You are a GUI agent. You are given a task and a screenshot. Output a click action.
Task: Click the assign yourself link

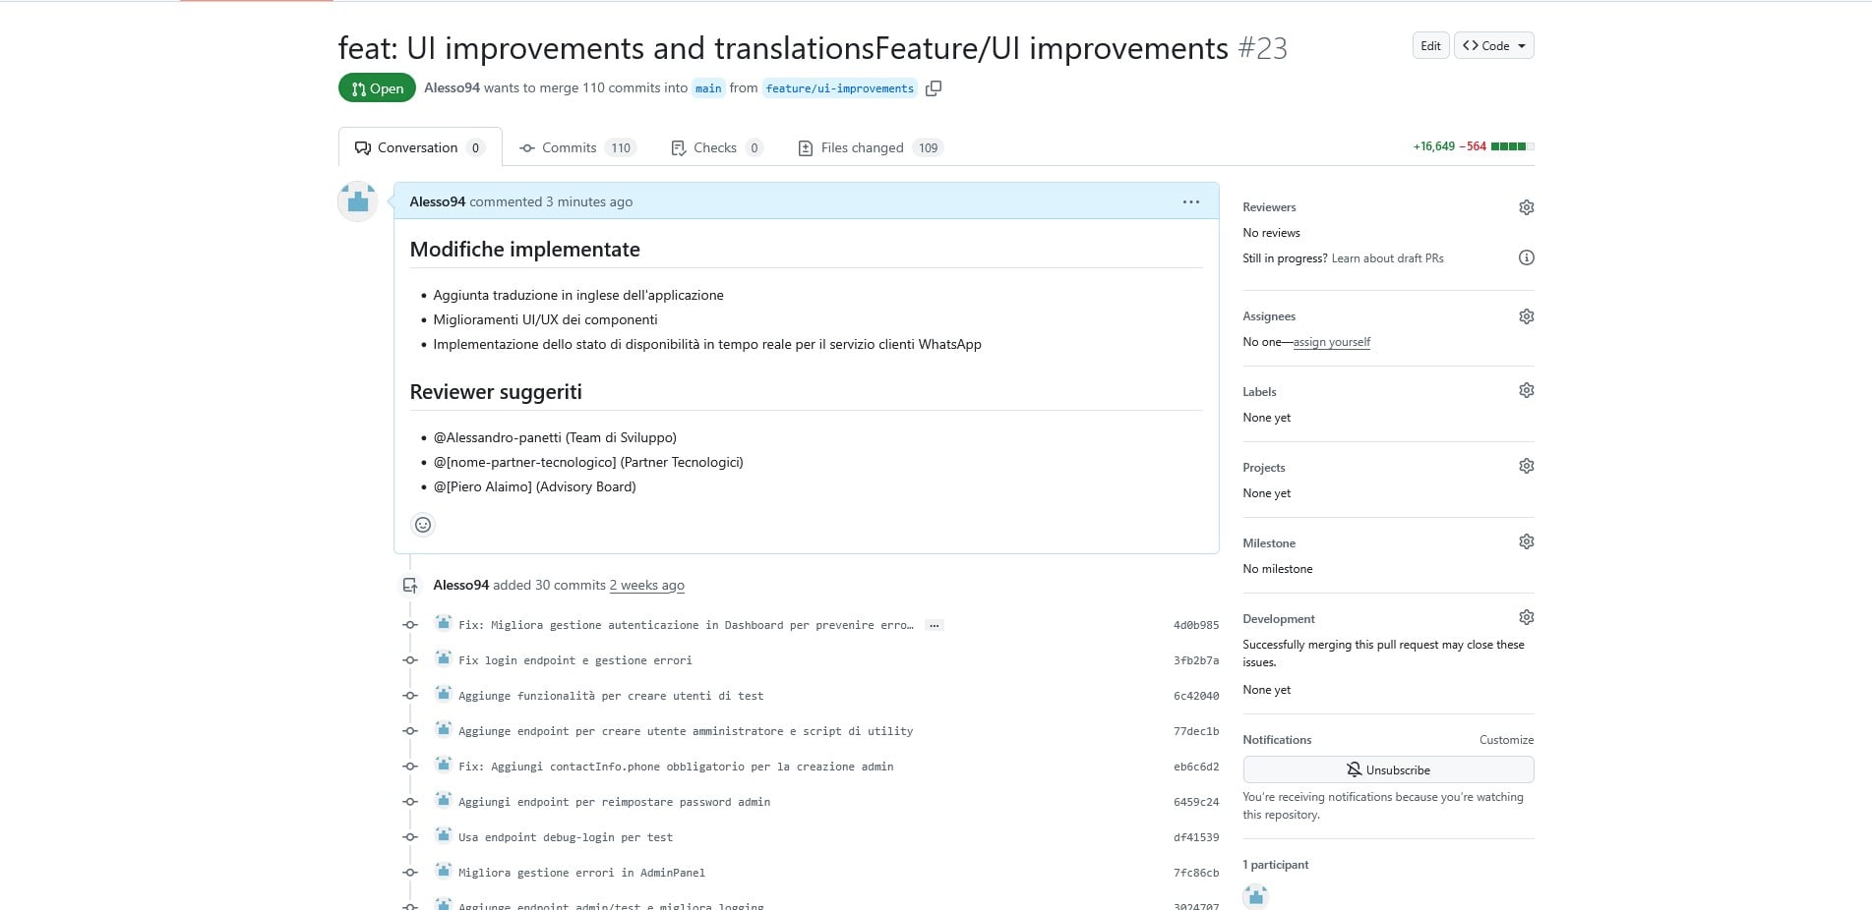[x=1331, y=342]
